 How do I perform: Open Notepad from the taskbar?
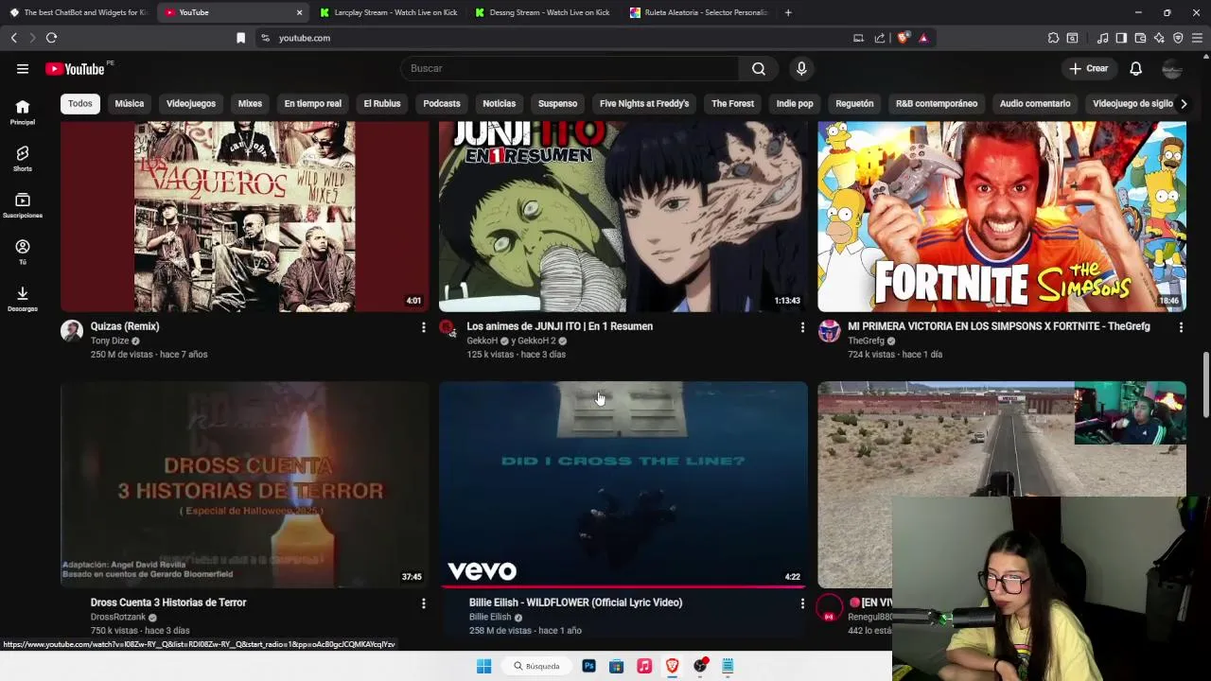coord(728,666)
